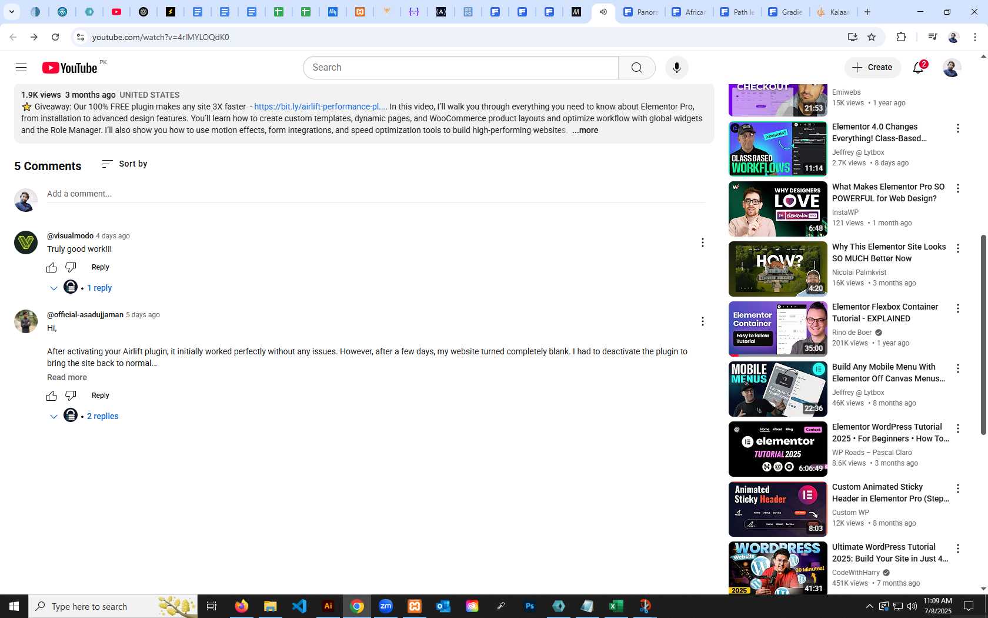Go to the YouTube home logo

[69, 68]
